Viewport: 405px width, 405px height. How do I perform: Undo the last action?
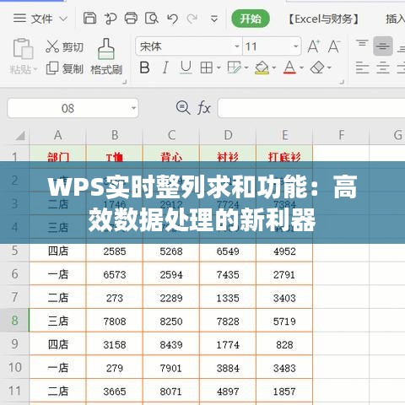172,19
